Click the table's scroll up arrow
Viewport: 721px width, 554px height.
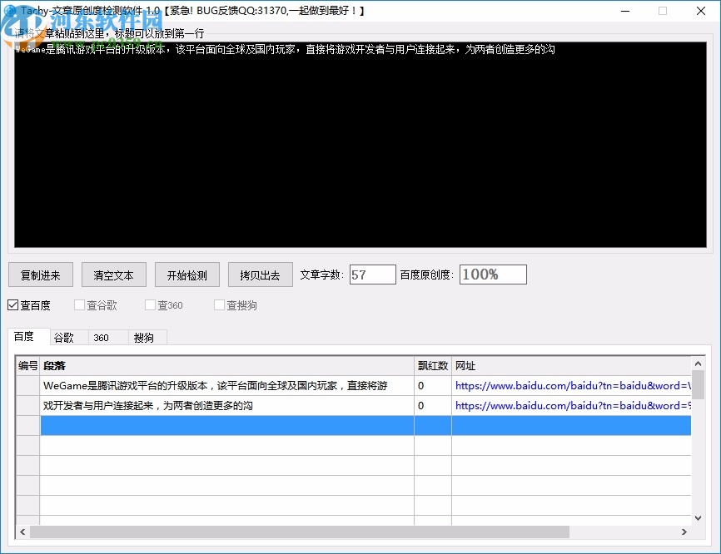click(698, 364)
